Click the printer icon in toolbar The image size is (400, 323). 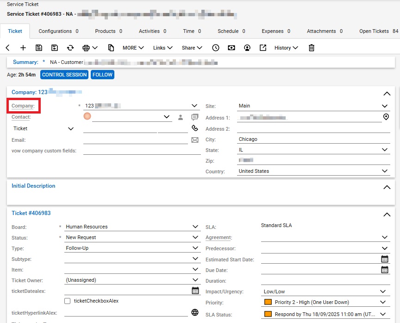(x=86, y=48)
